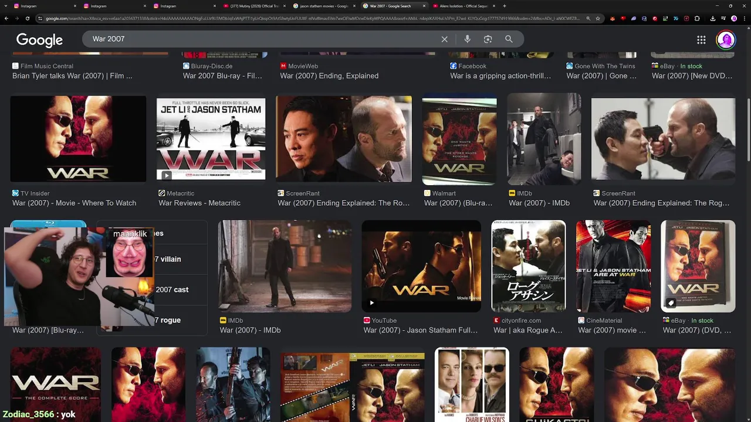The width and height of the screenshot is (751, 422).
Task: Open the YouTube War trailer thumbnail
Action: [x=421, y=266]
